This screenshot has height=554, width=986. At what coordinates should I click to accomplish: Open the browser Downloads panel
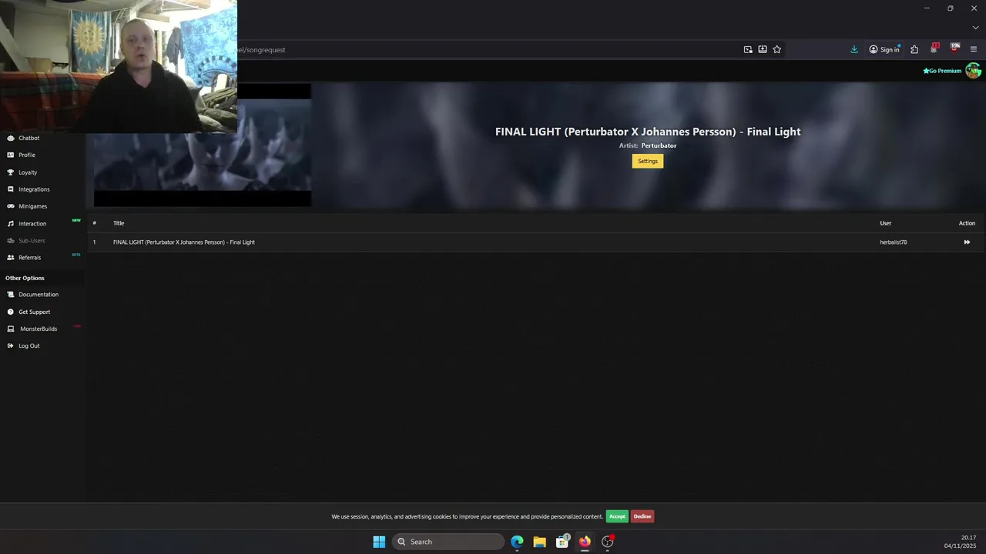(x=854, y=49)
